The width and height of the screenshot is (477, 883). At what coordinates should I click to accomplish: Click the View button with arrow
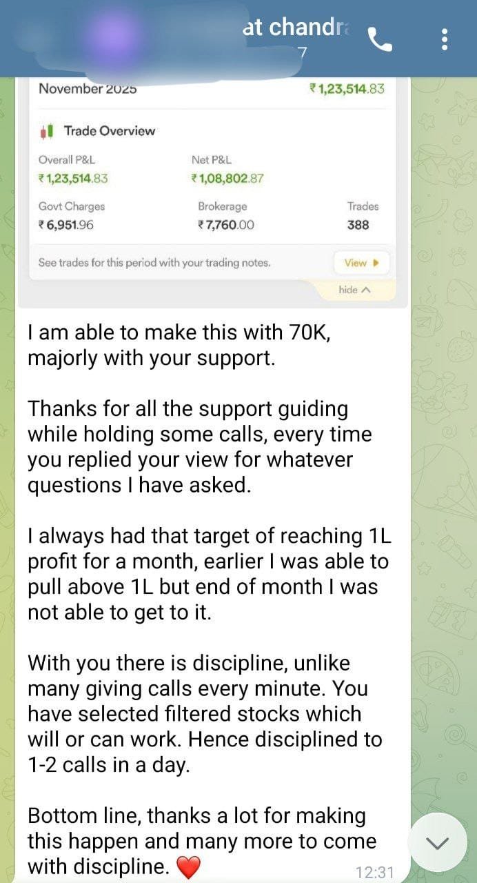(x=361, y=263)
